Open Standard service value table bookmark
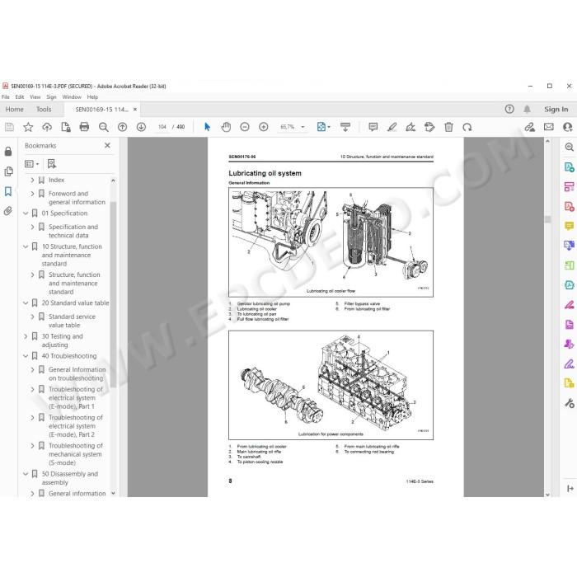The image size is (577, 577). click(72, 321)
